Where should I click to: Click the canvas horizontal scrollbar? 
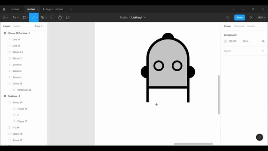click(x=193, y=144)
